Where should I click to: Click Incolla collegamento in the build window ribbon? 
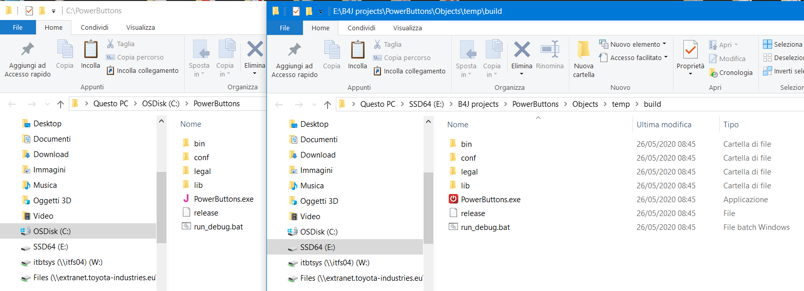(x=409, y=71)
